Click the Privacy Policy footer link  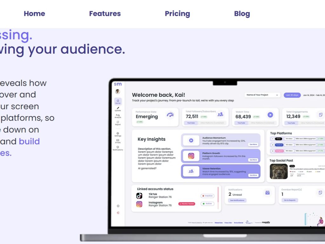click(x=228, y=222)
